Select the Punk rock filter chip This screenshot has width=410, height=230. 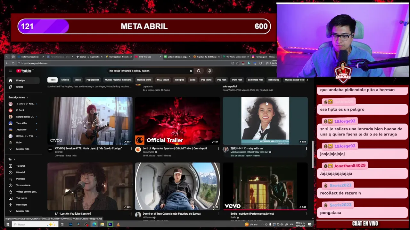pos(237,80)
